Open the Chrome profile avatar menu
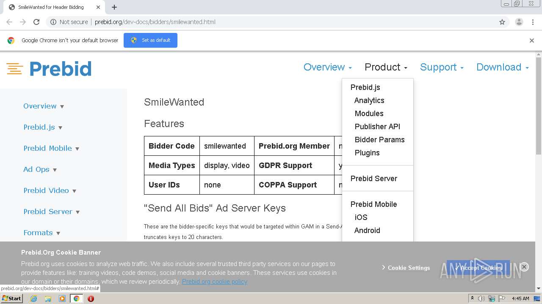This screenshot has width=542, height=304. click(519, 22)
